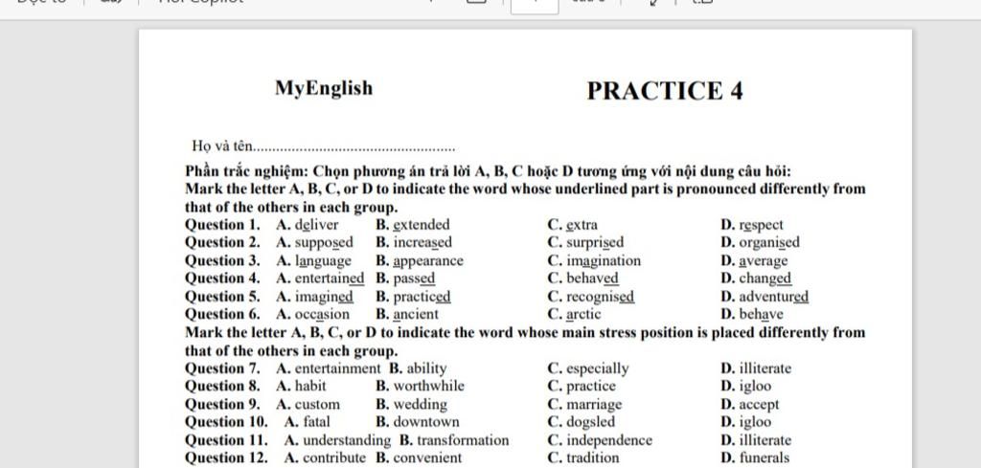981x468 pixels.
Task: Select the word 'understanding'
Action: [x=347, y=440]
